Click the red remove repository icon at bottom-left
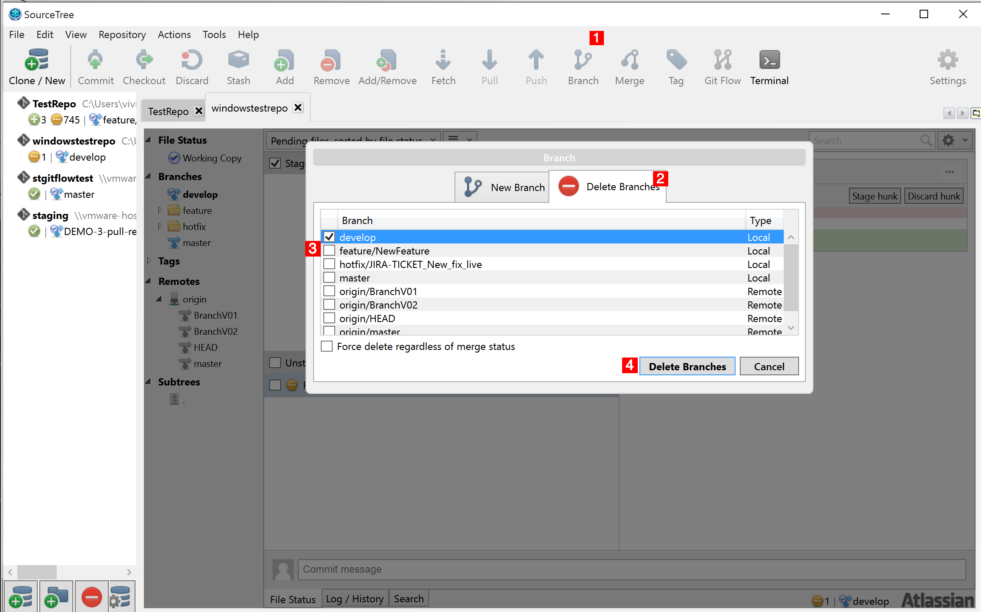Screen dimensions: 981x612 click(91, 597)
